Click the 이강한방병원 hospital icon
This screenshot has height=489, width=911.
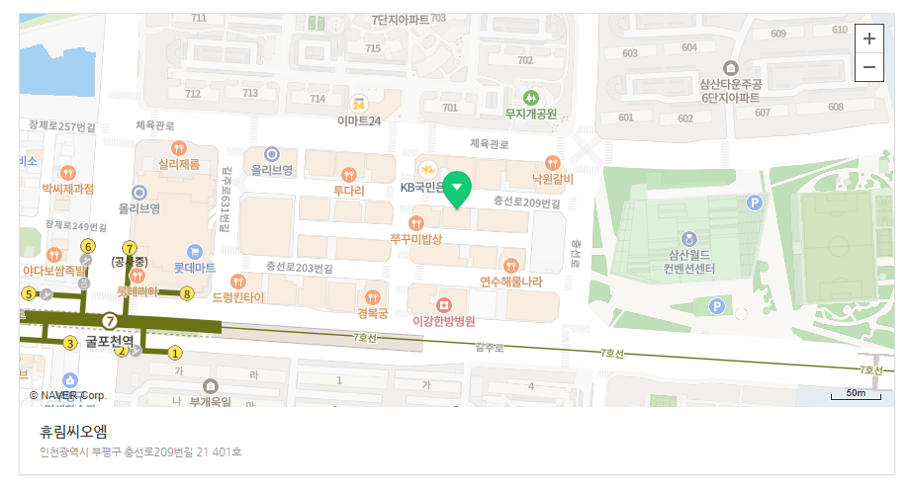(x=444, y=304)
